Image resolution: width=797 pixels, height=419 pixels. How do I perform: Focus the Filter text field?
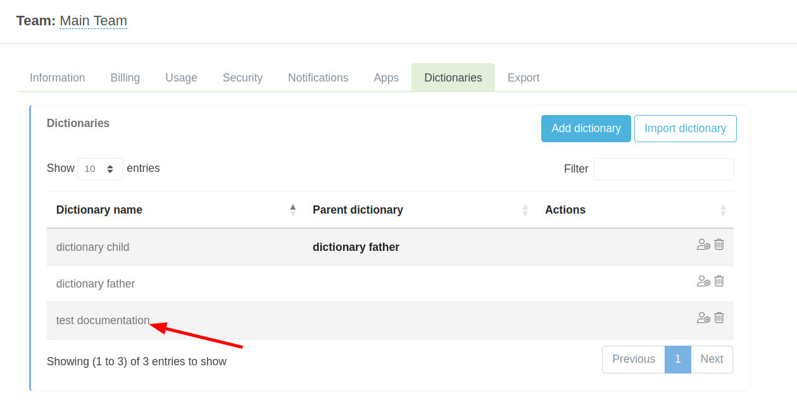coord(663,169)
